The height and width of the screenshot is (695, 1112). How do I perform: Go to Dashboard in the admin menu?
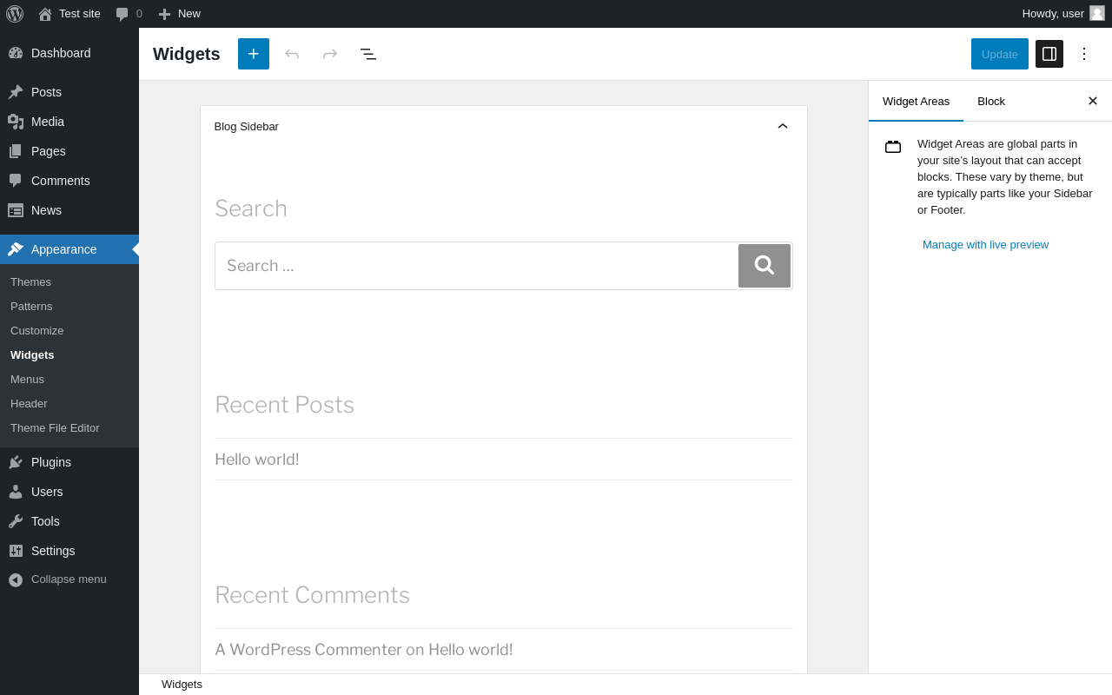69,53
